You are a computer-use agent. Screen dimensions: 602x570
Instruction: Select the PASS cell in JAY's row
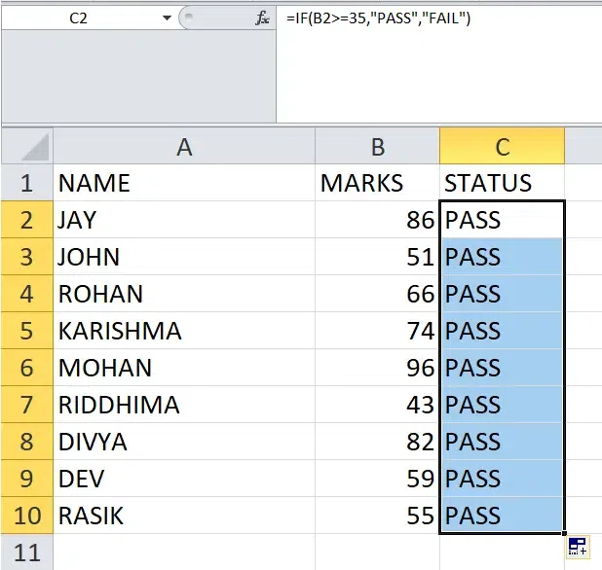coord(503,220)
